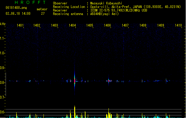Click the 1401 time axis label
This screenshot has width=186, height=118.
20,25
